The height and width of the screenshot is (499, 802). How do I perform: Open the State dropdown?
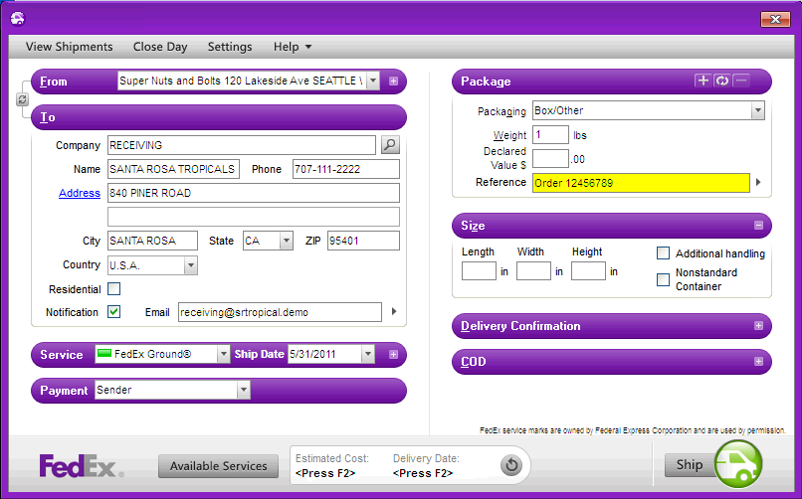point(287,241)
